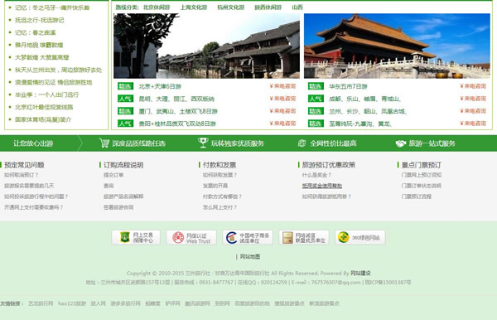Switch to the 山西 route category
The image size is (497, 320).
coord(297,7)
